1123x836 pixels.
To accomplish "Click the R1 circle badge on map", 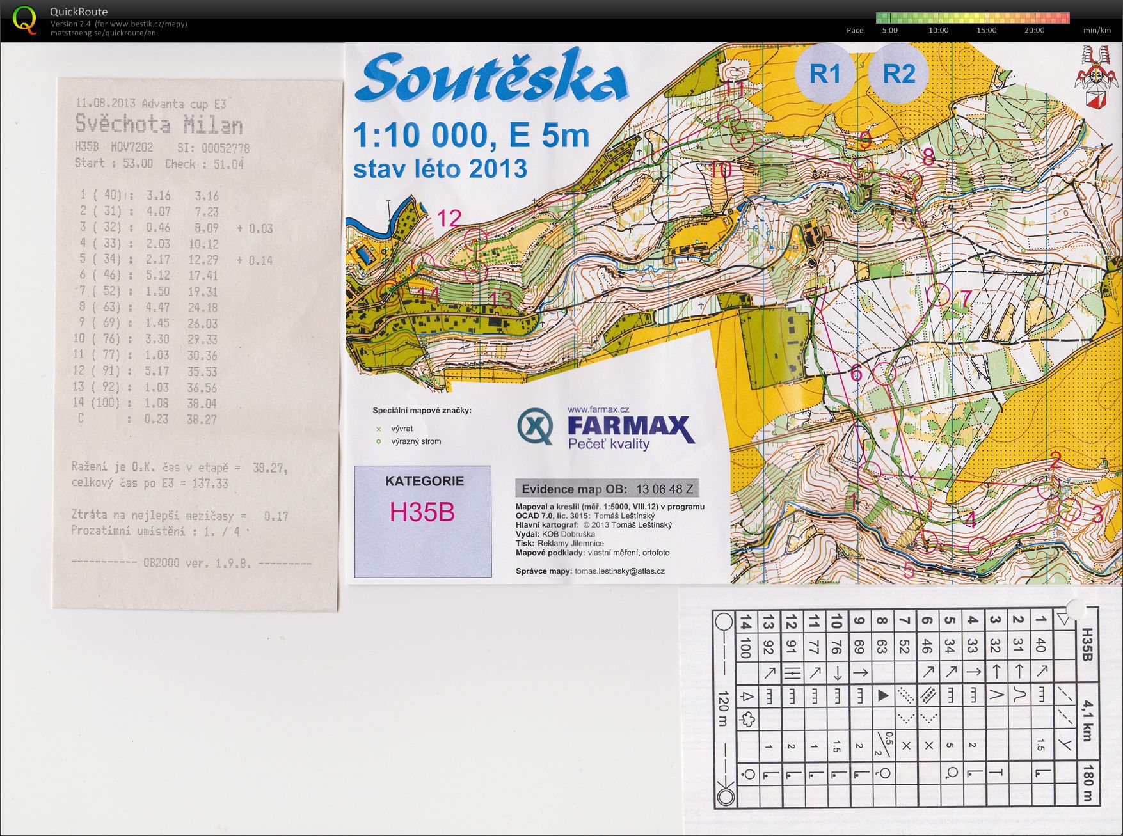I will [825, 74].
